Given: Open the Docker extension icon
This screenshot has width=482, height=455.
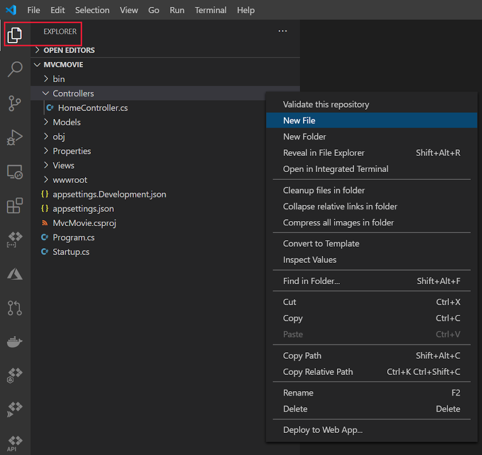Looking at the screenshot, I should click(15, 341).
